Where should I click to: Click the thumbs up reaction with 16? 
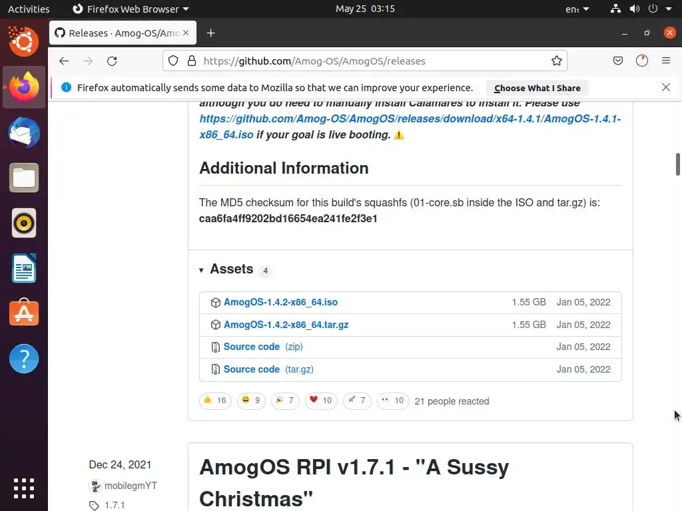(x=215, y=401)
